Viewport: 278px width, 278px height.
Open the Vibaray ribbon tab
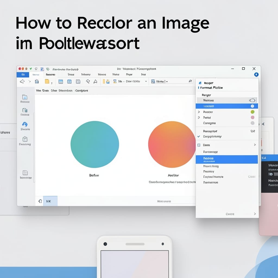click(86, 74)
